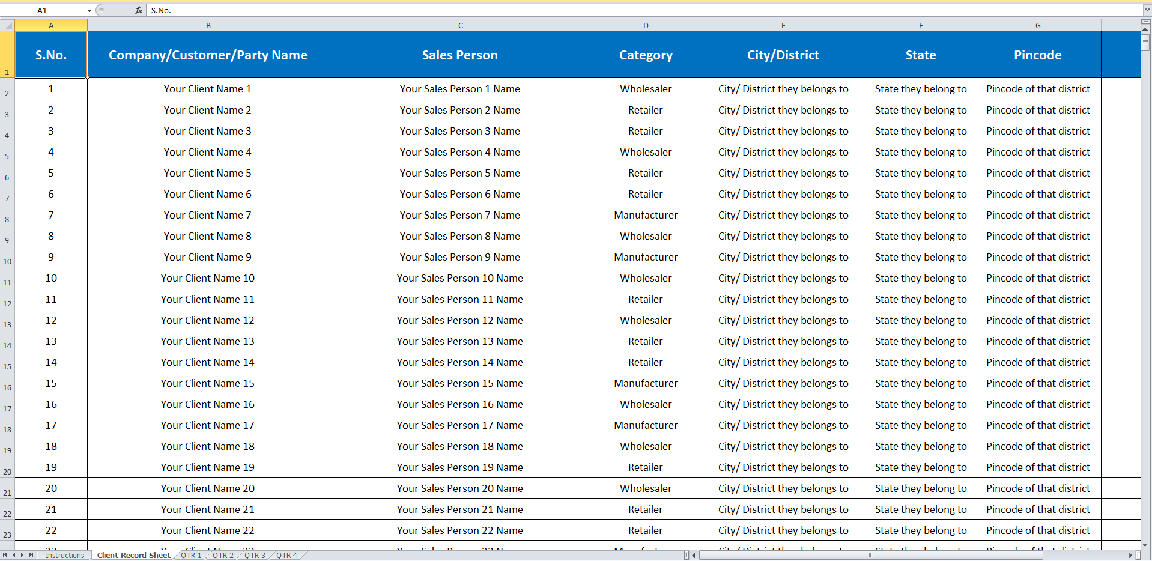This screenshot has height=561, width=1152.
Task: Click the Select All corner triangle
Action: [7, 25]
